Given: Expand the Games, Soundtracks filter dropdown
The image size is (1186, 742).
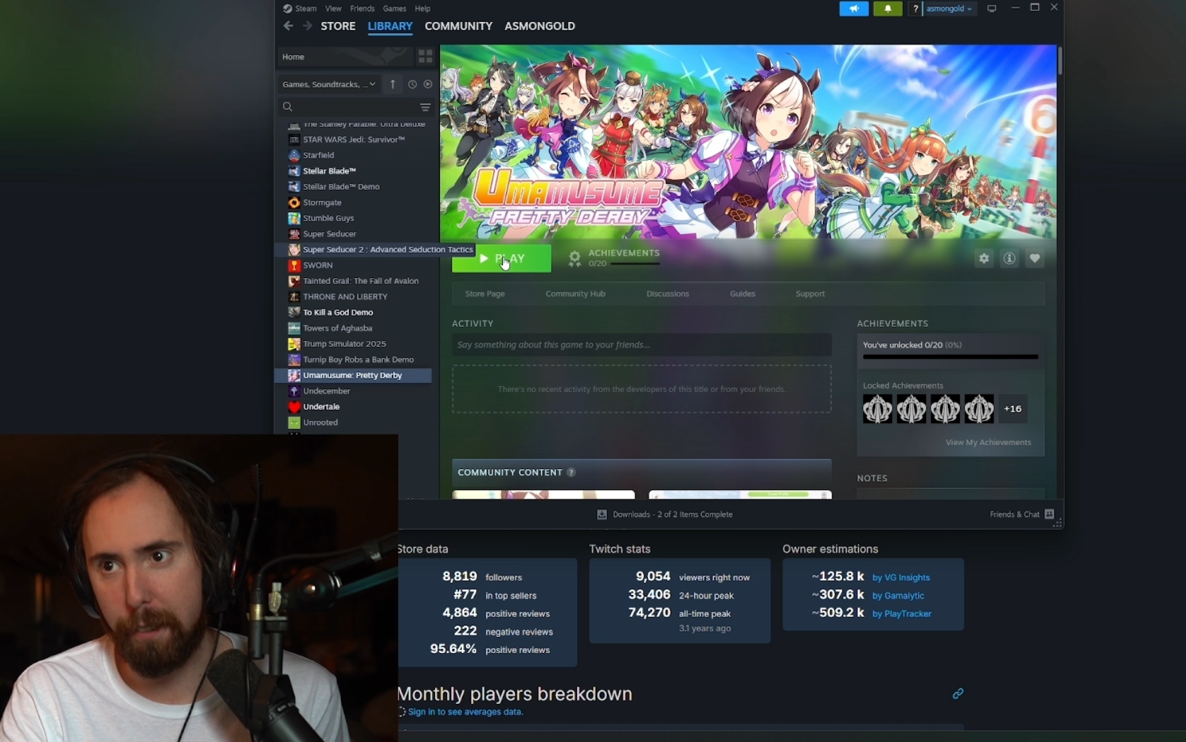Looking at the screenshot, I should tap(329, 84).
